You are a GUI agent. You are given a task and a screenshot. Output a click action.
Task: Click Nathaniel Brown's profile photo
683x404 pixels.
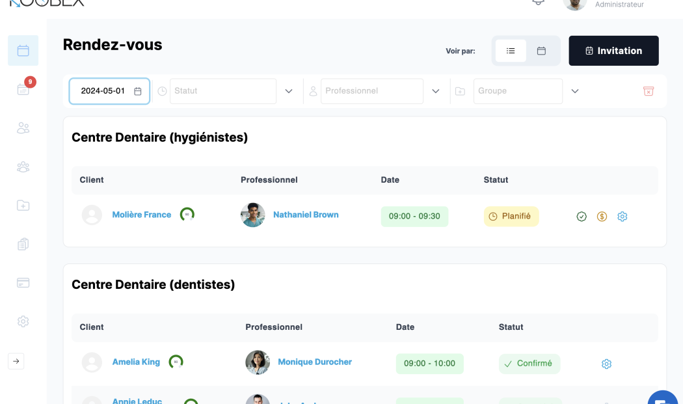pyautogui.click(x=252, y=215)
